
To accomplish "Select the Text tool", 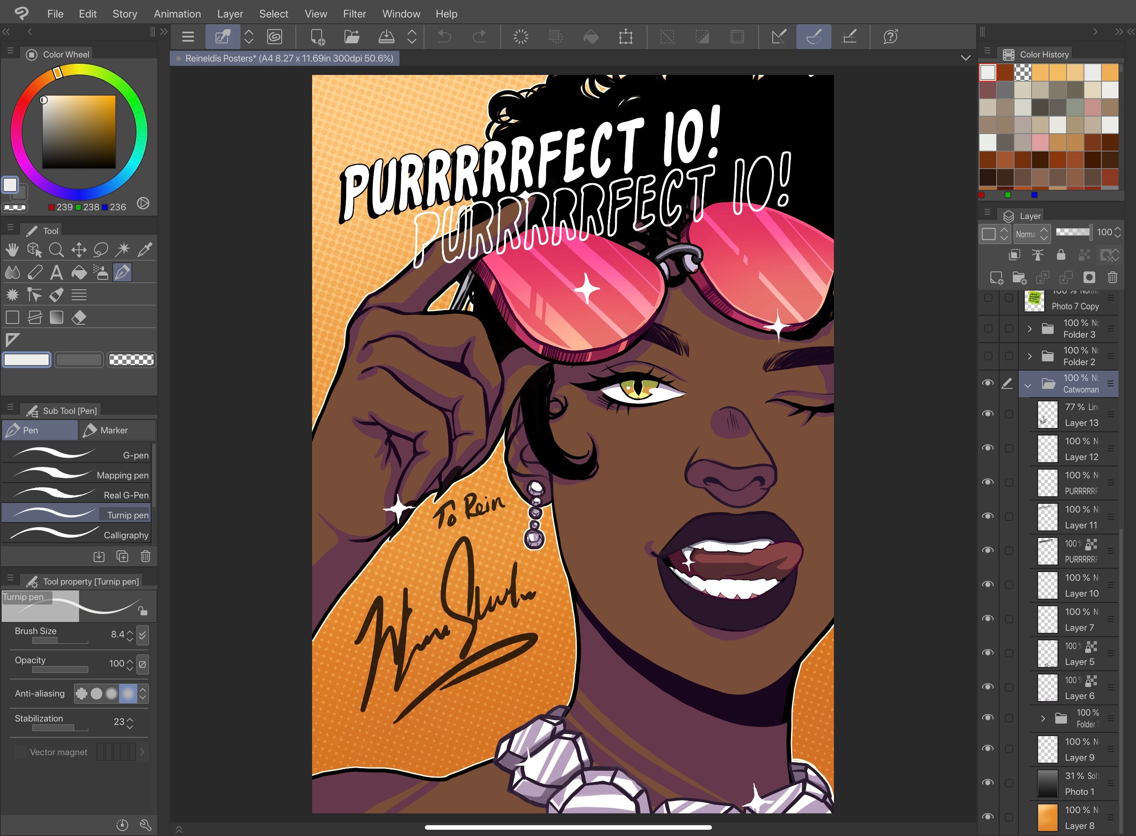I will click(x=56, y=273).
